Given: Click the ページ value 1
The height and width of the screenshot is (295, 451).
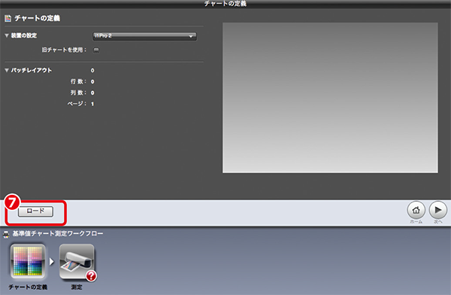Looking at the screenshot, I should (92, 104).
